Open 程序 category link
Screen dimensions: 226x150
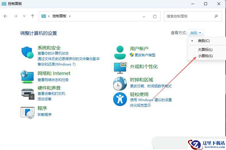tap(42, 108)
